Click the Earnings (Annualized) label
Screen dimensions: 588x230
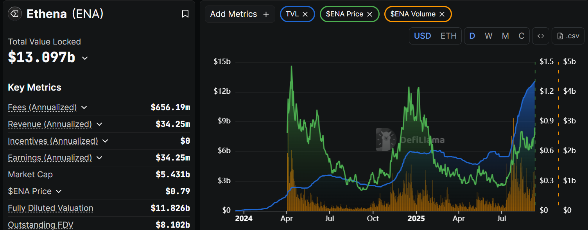pos(50,158)
